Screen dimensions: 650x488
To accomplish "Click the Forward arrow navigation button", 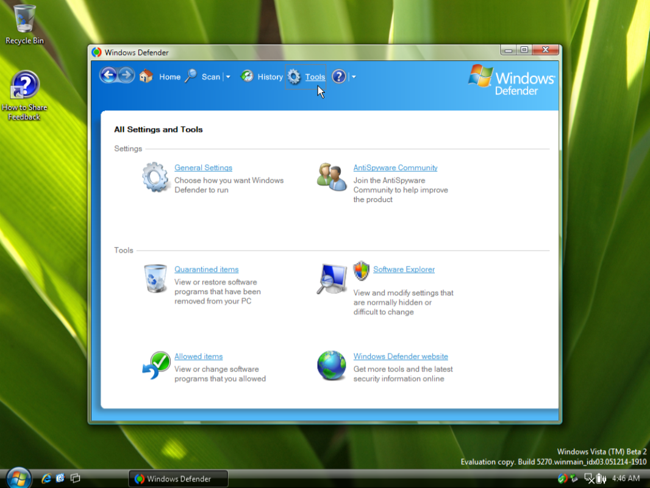I will point(126,76).
